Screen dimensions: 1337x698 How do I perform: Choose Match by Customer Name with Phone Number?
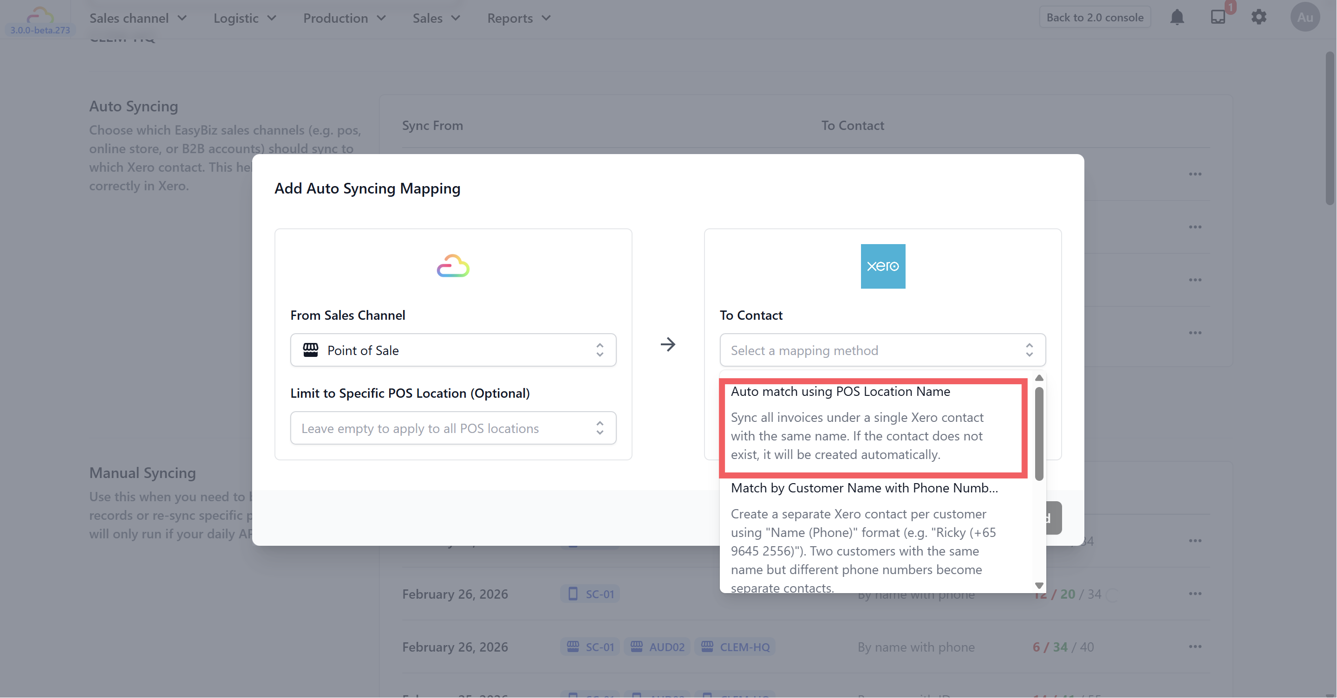click(864, 488)
